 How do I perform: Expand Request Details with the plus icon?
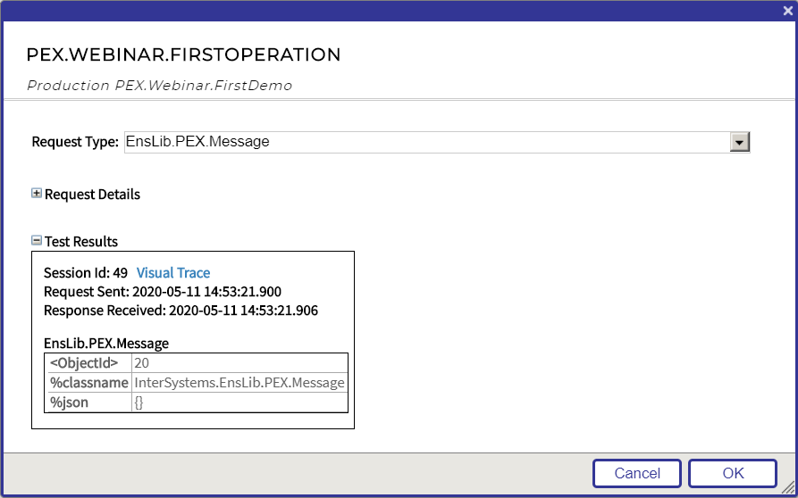[37, 194]
